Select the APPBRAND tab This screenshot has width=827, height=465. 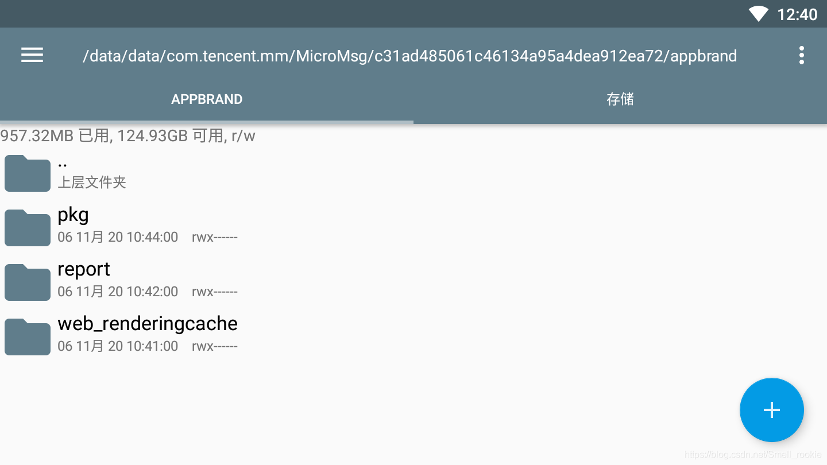[207, 99]
